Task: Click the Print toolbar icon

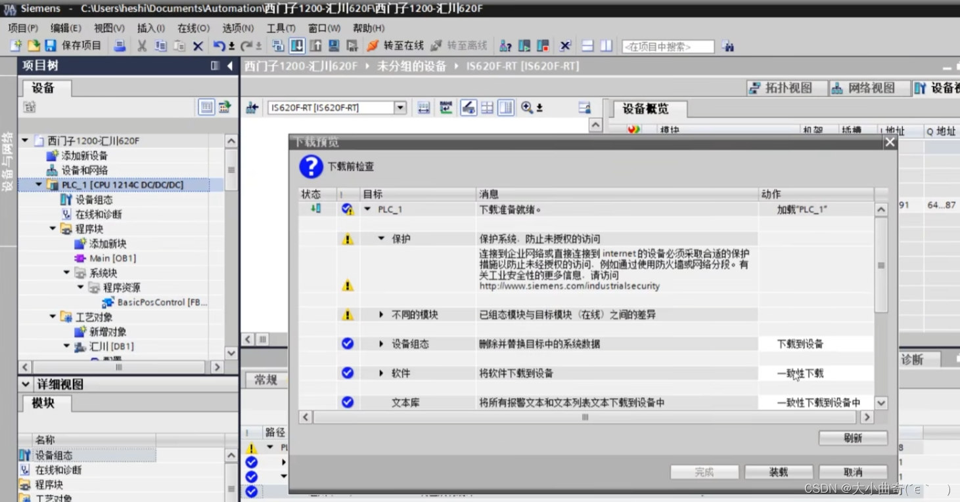Action: point(120,46)
